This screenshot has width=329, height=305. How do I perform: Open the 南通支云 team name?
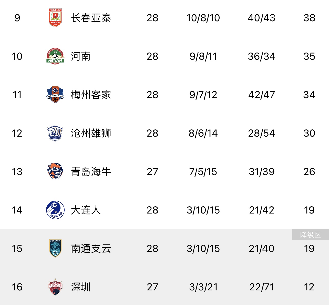tap(91, 249)
